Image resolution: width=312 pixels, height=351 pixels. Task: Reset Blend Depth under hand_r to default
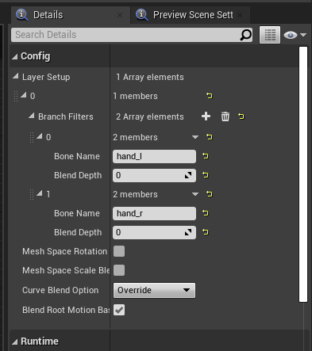click(206, 232)
